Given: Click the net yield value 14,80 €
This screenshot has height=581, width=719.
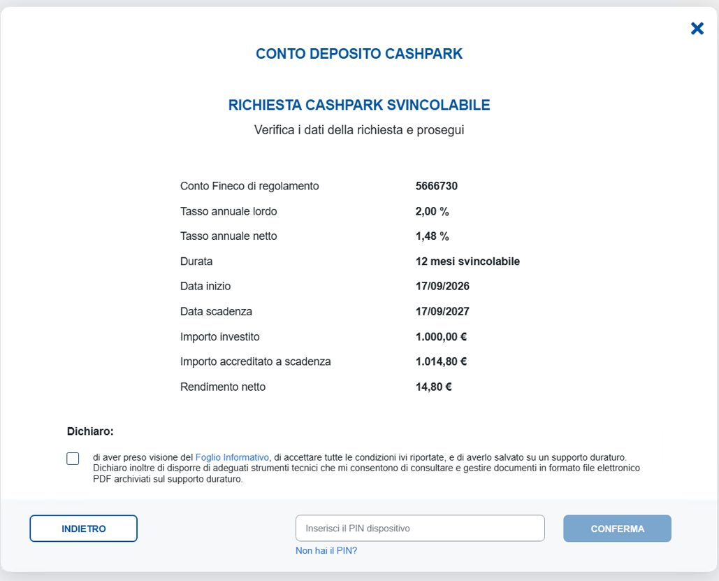Looking at the screenshot, I should click(x=434, y=387).
